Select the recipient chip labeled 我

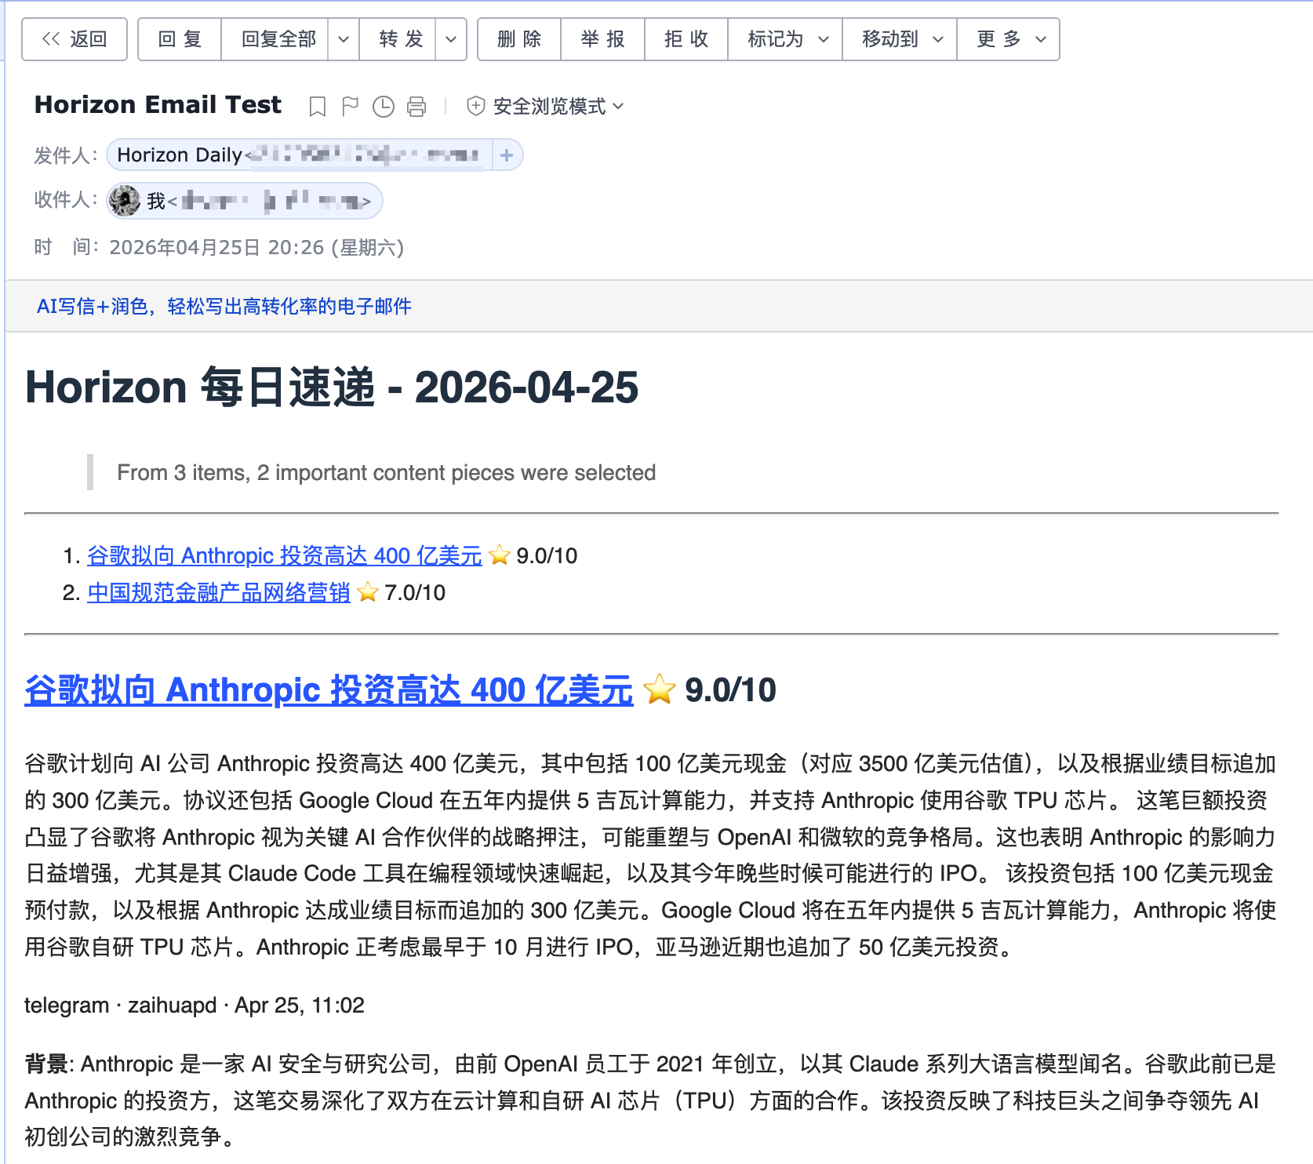point(245,202)
